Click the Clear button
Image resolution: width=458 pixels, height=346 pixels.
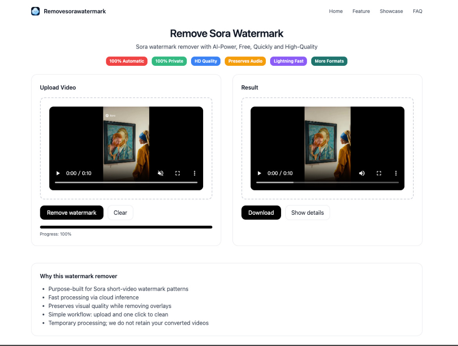[x=120, y=213]
